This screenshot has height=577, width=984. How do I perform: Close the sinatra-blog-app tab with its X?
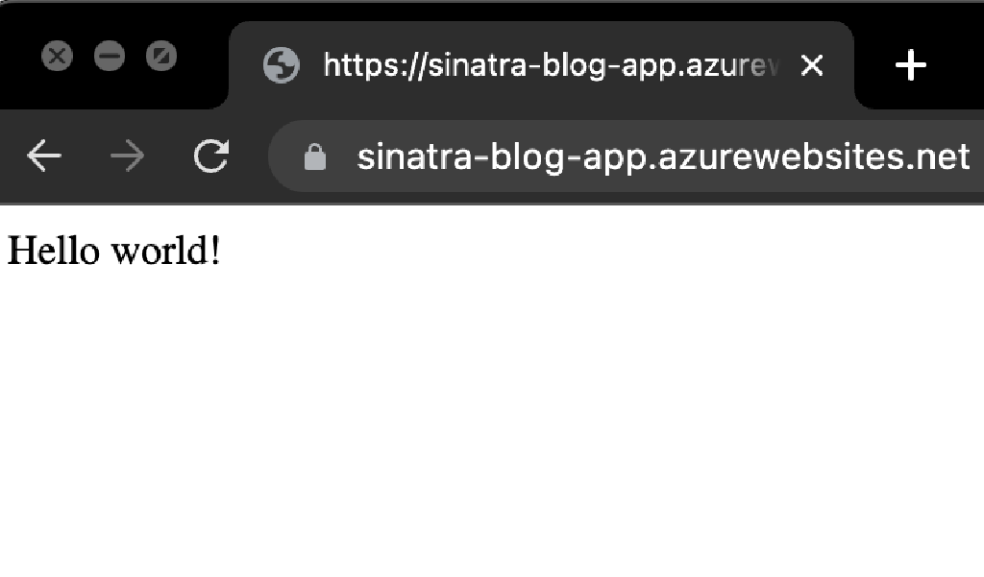coord(812,65)
